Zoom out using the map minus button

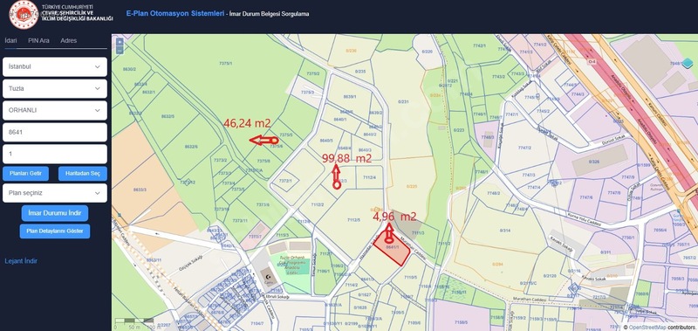(120, 51)
